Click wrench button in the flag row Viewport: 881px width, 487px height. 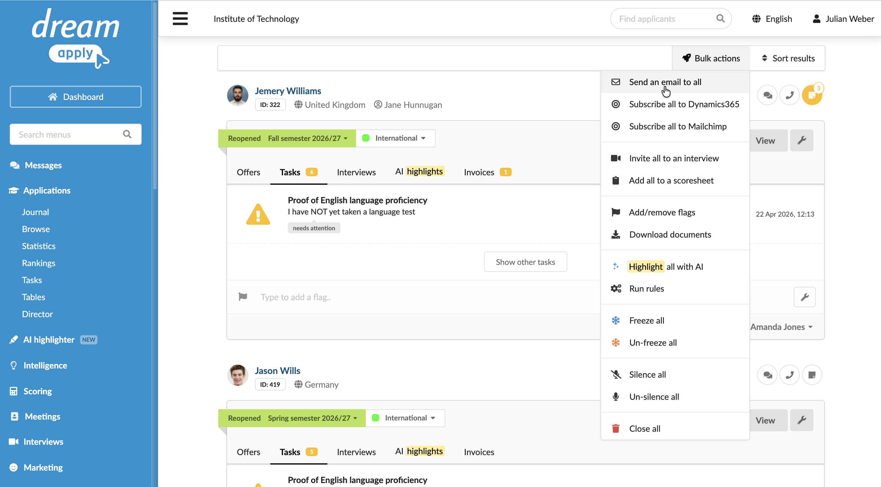804,297
